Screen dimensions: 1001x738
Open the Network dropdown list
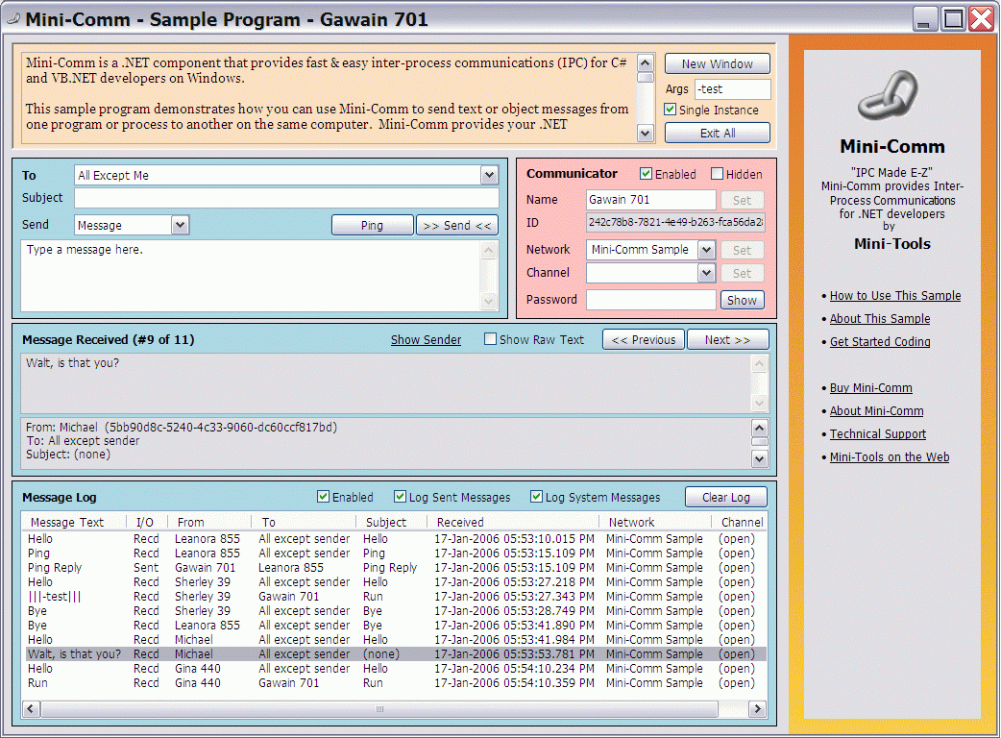pyautogui.click(x=706, y=250)
